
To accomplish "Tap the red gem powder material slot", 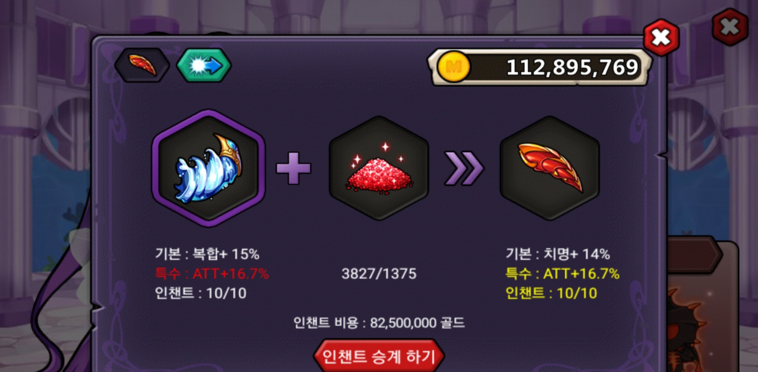I will coord(379,168).
